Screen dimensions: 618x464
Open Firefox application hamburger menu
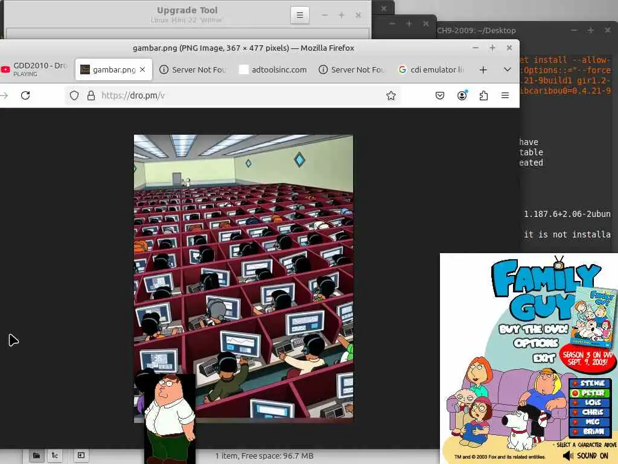[505, 95]
